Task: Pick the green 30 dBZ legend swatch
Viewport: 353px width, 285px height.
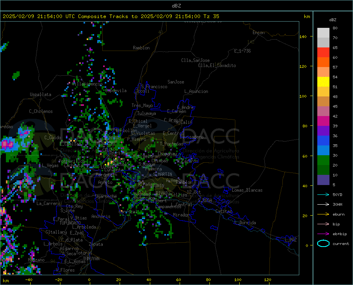Action: (323, 160)
